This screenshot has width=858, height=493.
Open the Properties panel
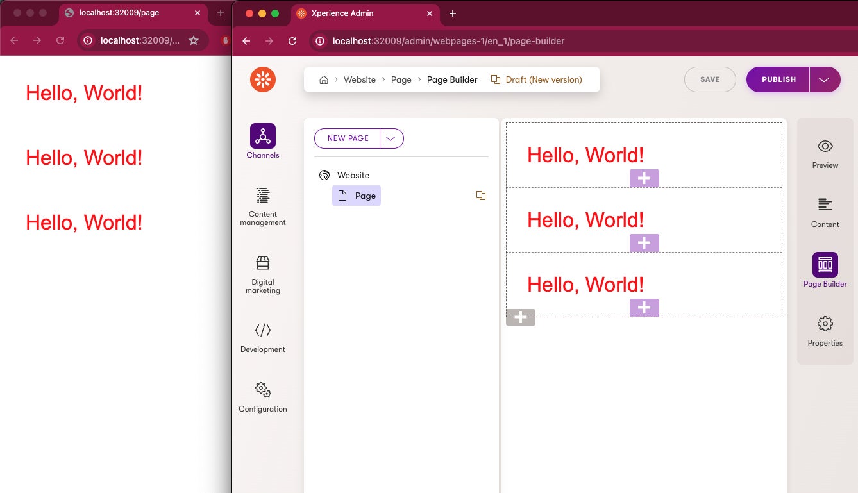[x=825, y=331]
